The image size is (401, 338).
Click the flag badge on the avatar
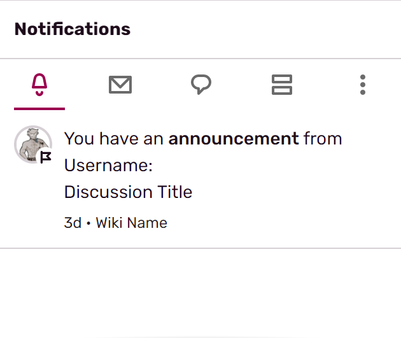pos(46,157)
